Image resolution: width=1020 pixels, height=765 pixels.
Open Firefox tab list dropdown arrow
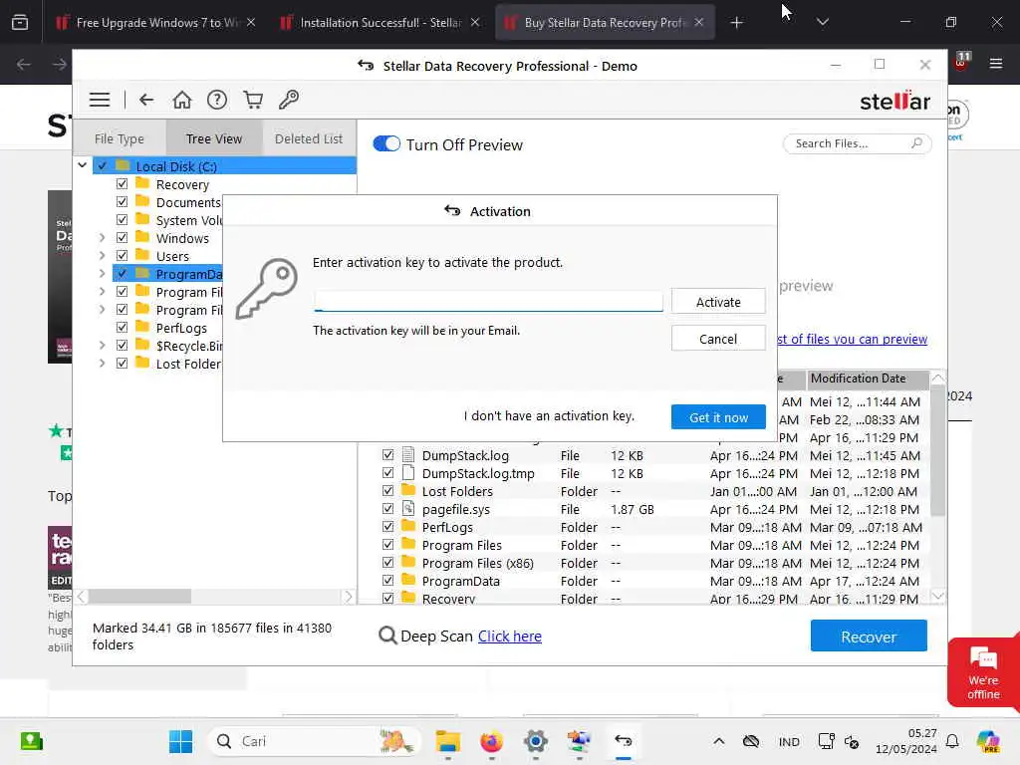coord(822,22)
